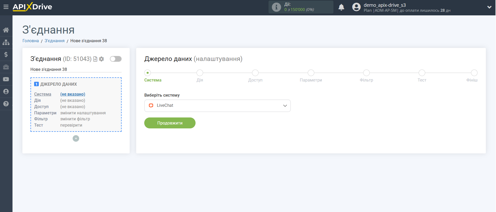This screenshot has width=496, height=212.
Task: Open the home icon in sidebar
Action: pyautogui.click(x=6, y=30)
